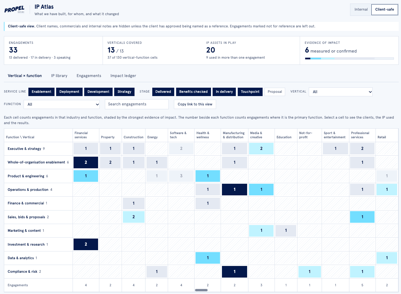Select Investment & research × Financial services cell

[x=86, y=244]
